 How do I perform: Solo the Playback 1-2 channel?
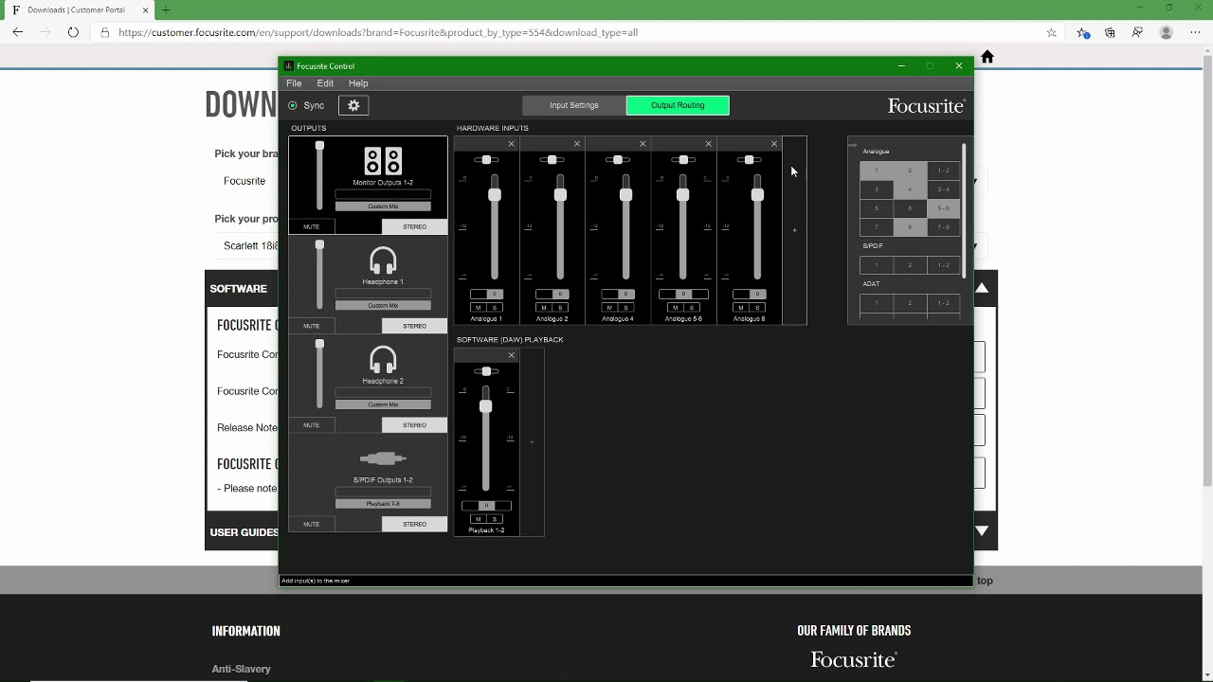point(495,518)
